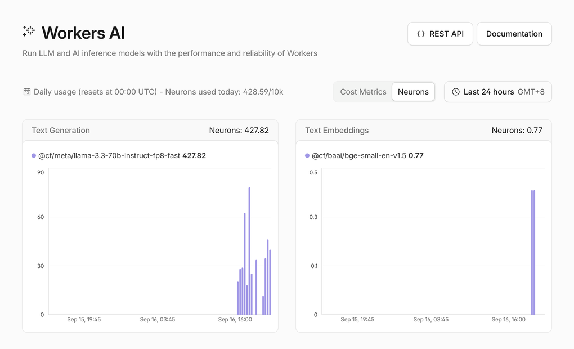This screenshot has width=574, height=349.
Task: Click the GMT+8 timezone label
Action: coord(531,92)
